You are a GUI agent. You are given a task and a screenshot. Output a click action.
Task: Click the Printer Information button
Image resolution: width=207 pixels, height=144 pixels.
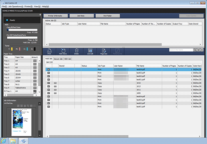pyautogui.click(x=55, y=16)
